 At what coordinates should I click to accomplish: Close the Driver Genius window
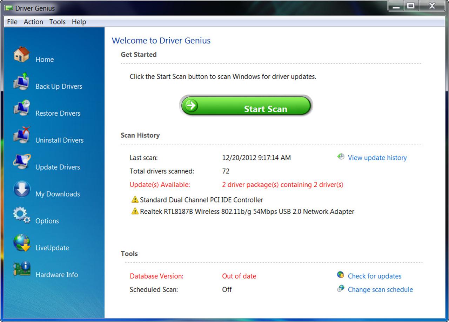tap(432, 6)
